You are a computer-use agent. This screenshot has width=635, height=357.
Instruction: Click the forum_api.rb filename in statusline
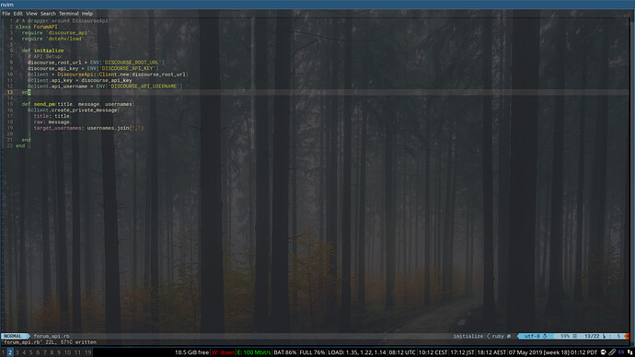click(x=52, y=337)
